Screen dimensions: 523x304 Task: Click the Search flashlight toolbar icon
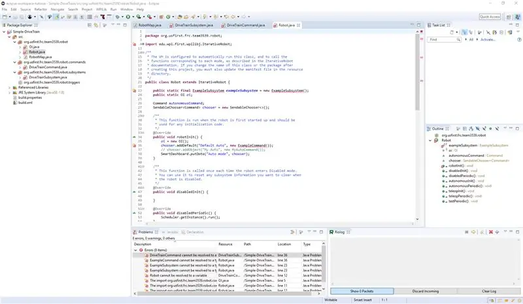click(193, 17)
